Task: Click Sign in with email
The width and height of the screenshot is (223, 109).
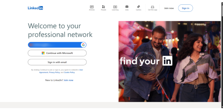Action: coord(57,62)
